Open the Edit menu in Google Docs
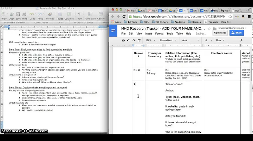Viewport: 253px width, 141px height. (131, 34)
